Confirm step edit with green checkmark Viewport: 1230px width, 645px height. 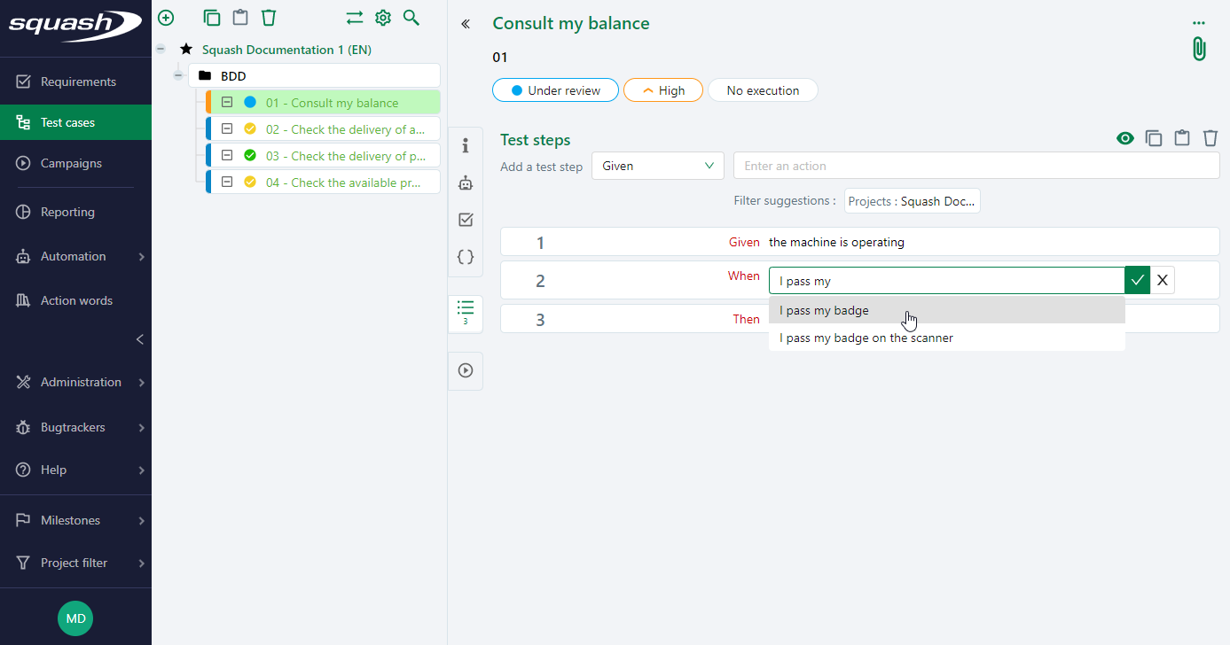1138,281
